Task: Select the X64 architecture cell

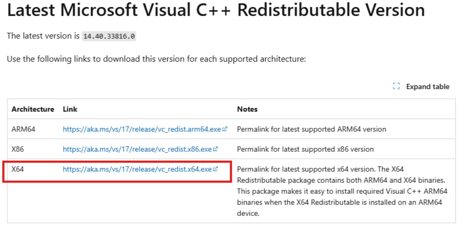Action: 18,169
